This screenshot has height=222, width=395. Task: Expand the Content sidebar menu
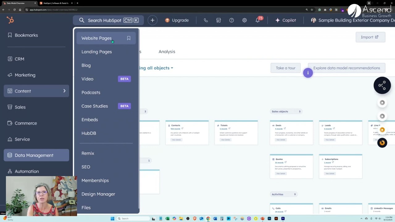click(x=36, y=91)
